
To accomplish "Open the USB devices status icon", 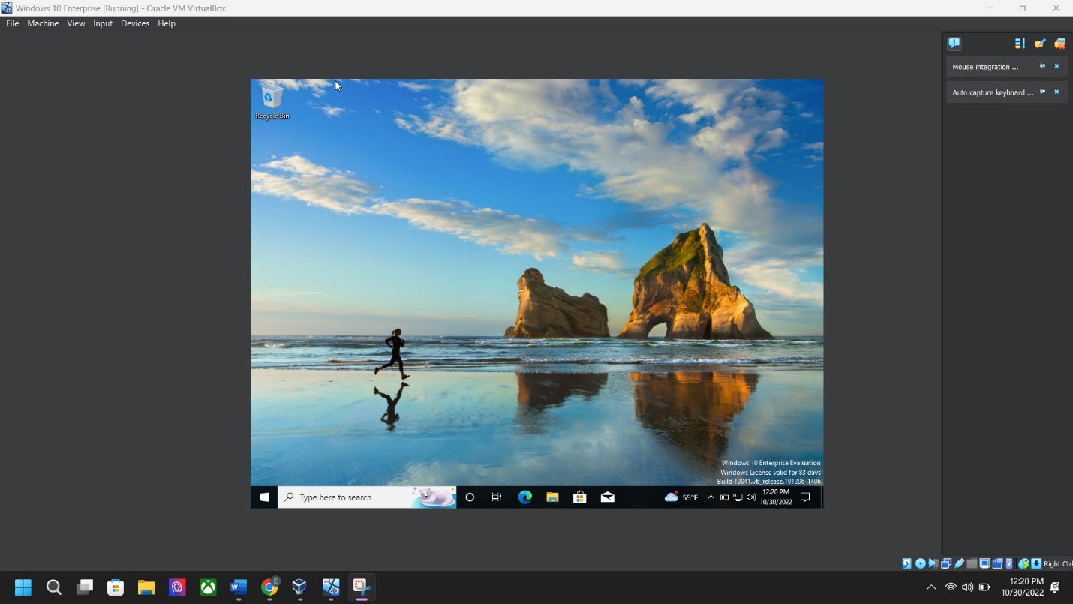I will [959, 563].
